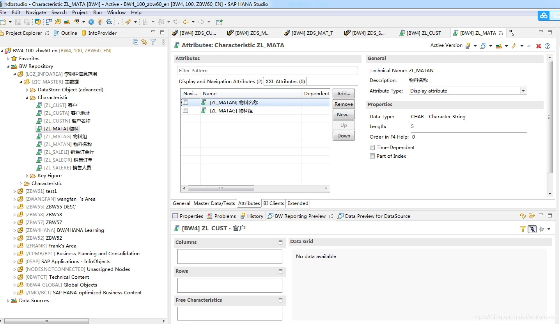Screen dimensions: 560x324
Task: Click the Save icon in main toolbar
Action: click(18, 22)
